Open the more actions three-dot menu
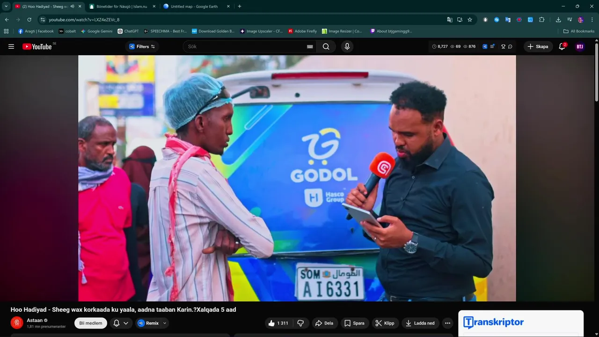Image resolution: width=599 pixels, height=337 pixels. pyautogui.click(x=448, y=323)
